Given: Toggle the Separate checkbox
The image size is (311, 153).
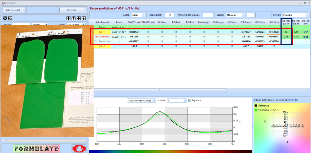Looking at the screenshot, I should (x=190, y=100).
